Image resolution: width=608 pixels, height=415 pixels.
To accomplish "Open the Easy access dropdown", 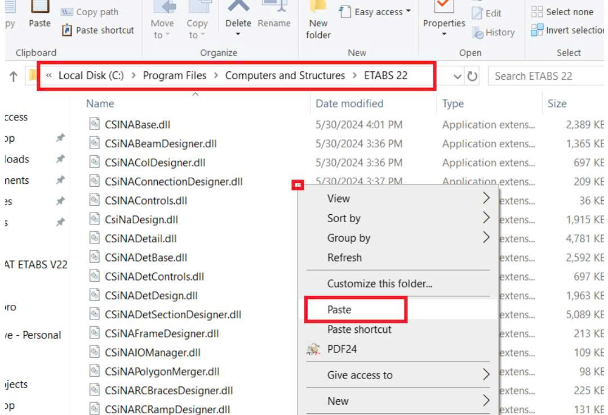I will tap(375, 12).
